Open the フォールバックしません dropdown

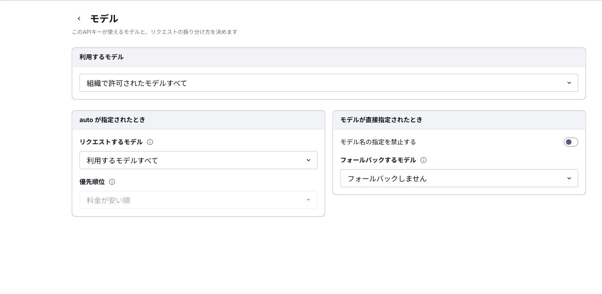pyautogui.click(x=459, y=178)
